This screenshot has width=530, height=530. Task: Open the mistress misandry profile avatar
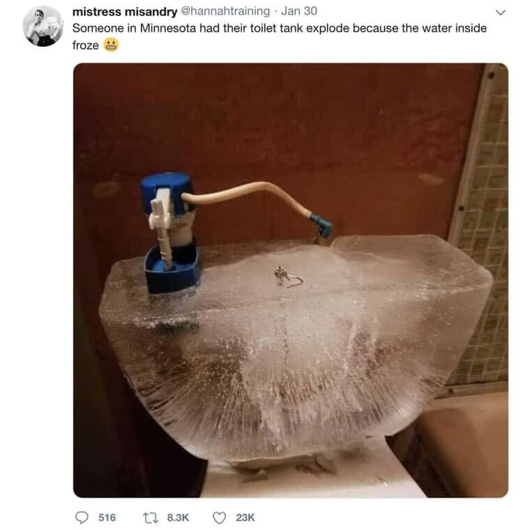43,26
